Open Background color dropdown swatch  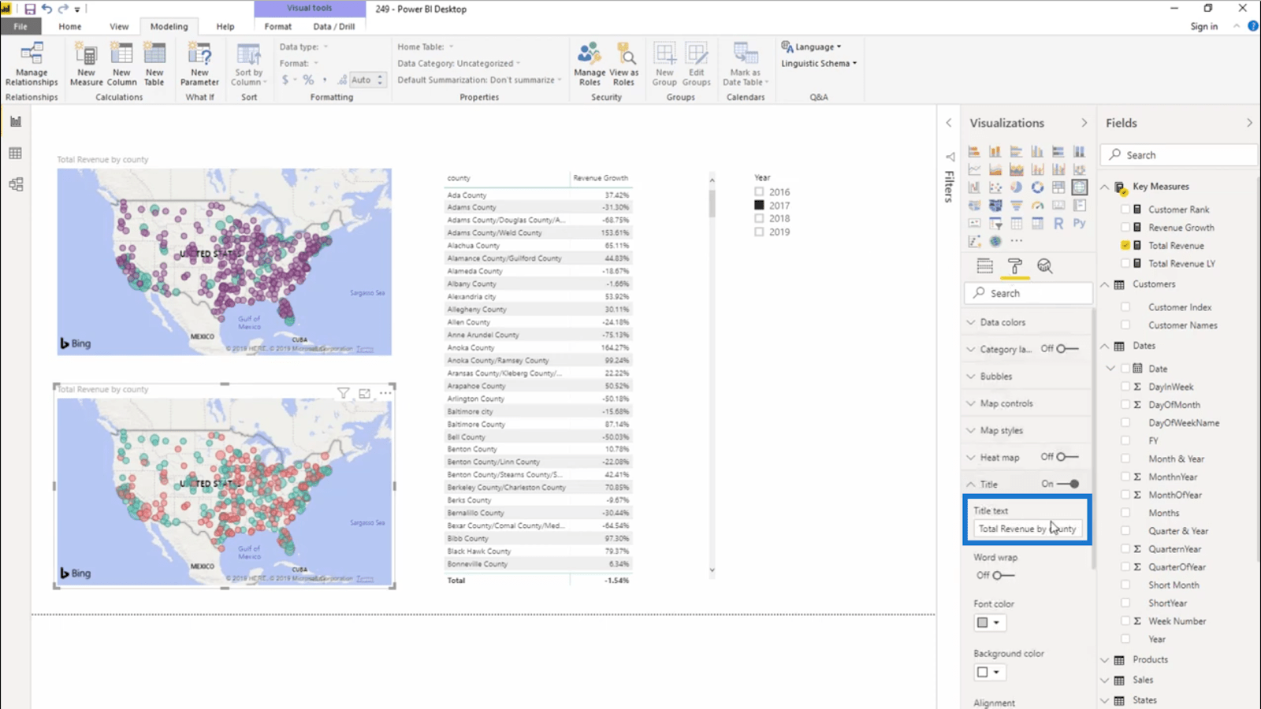(988, 672)
